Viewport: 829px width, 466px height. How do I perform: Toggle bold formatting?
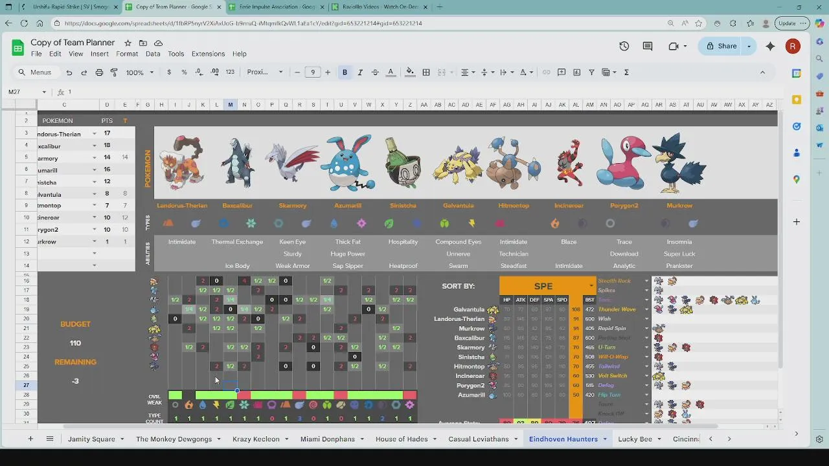[x=345, y=72]
